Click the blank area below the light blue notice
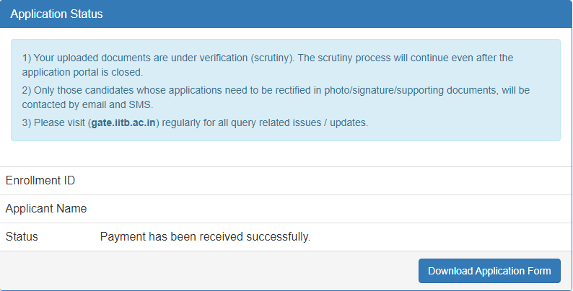The image size is (573, 291). coord(286,154)
